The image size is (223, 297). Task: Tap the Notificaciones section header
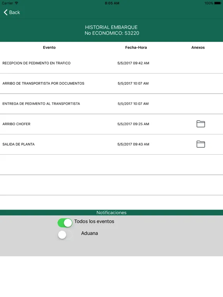click(111, 213)
